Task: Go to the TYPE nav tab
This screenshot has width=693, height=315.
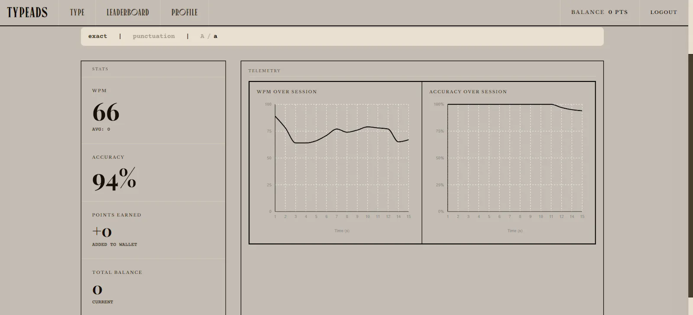Action: tap(77, 12)
